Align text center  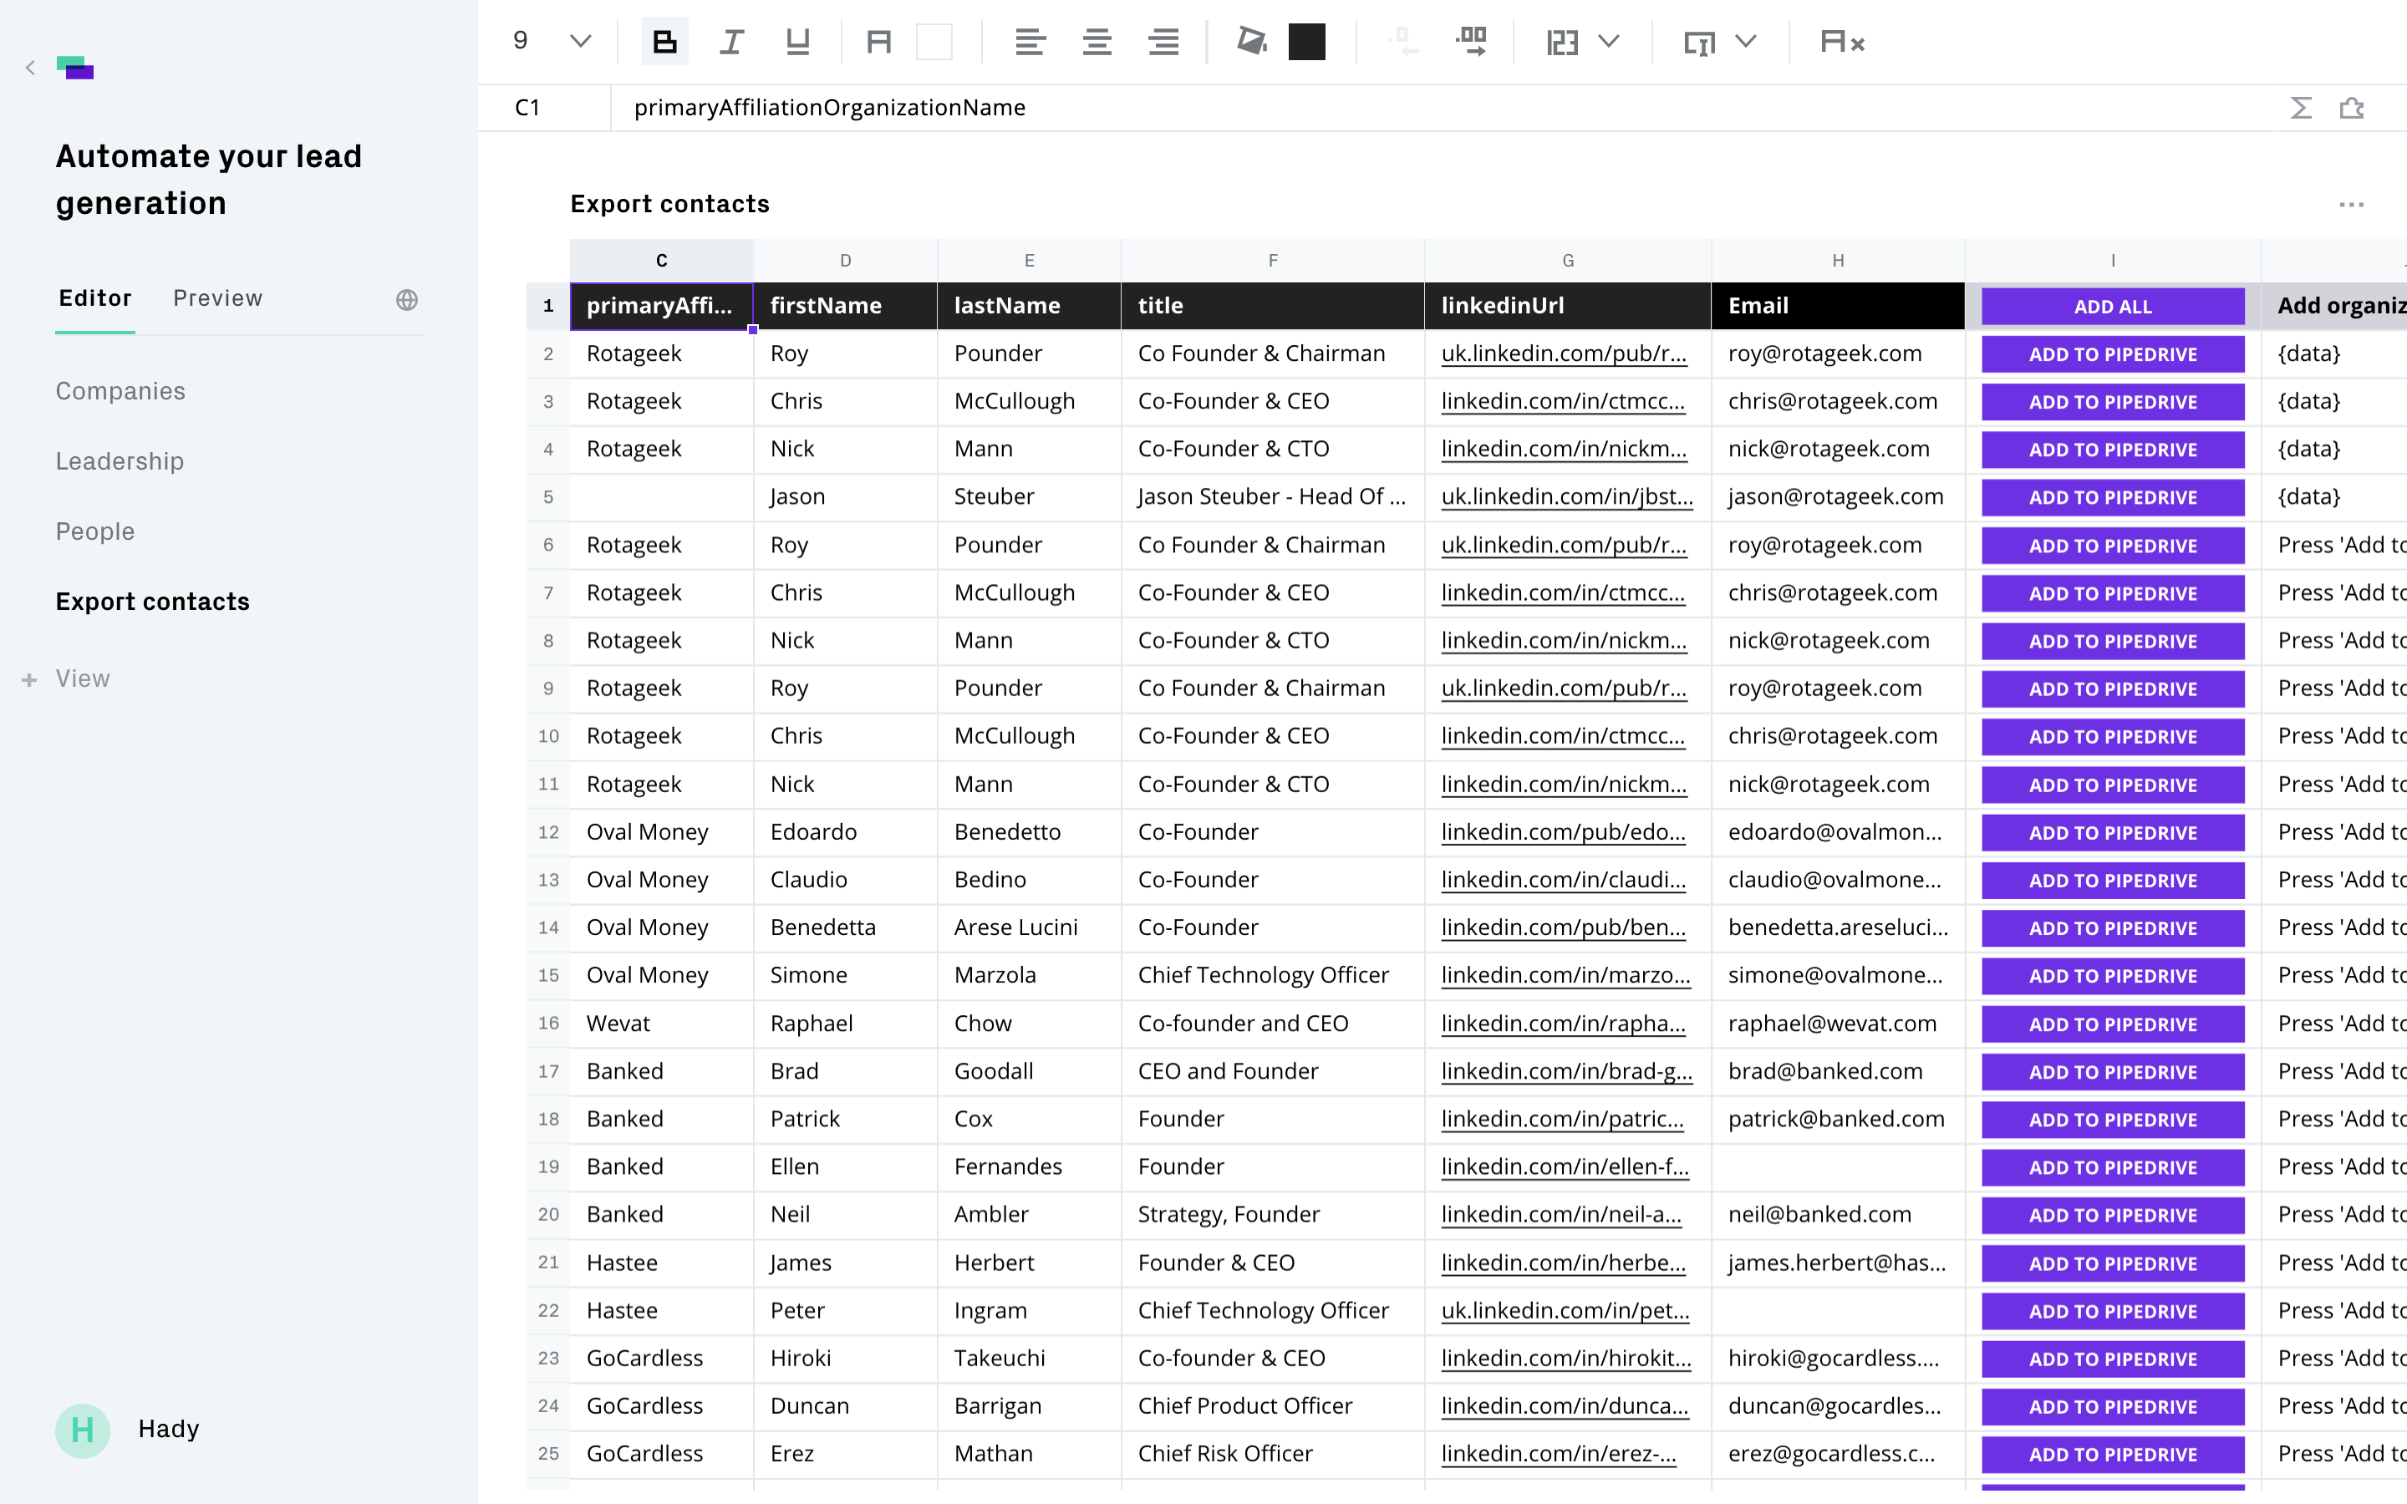tap(1097, 42)
